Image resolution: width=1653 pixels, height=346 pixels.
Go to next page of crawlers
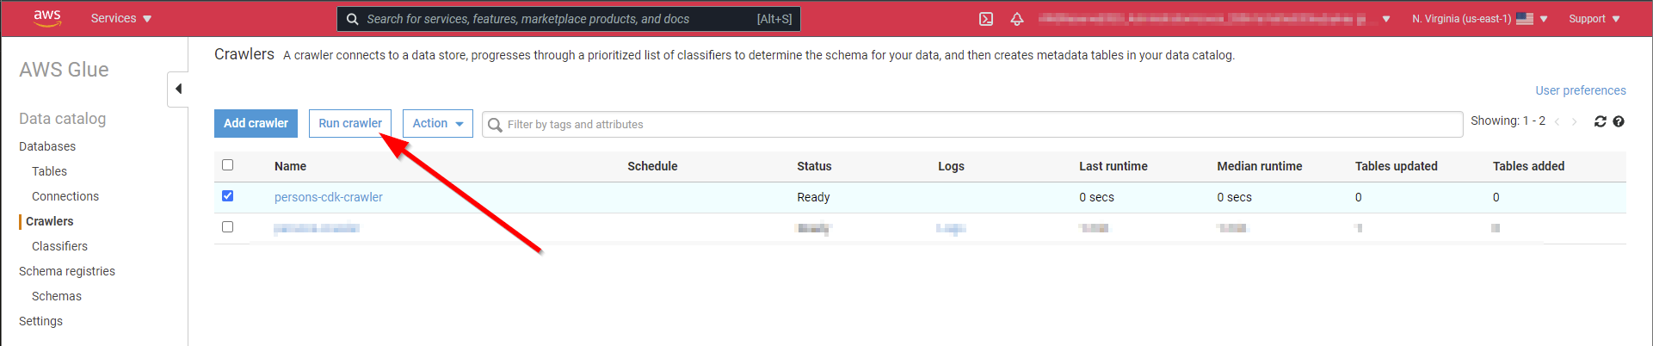[1574, 121]
